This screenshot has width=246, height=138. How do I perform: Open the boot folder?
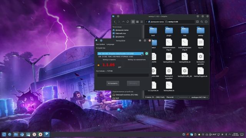tap(153, 31)
